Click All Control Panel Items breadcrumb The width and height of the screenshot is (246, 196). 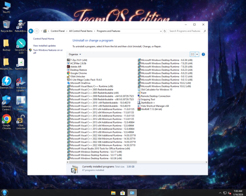pyautogui.click(x=81, y=31)
